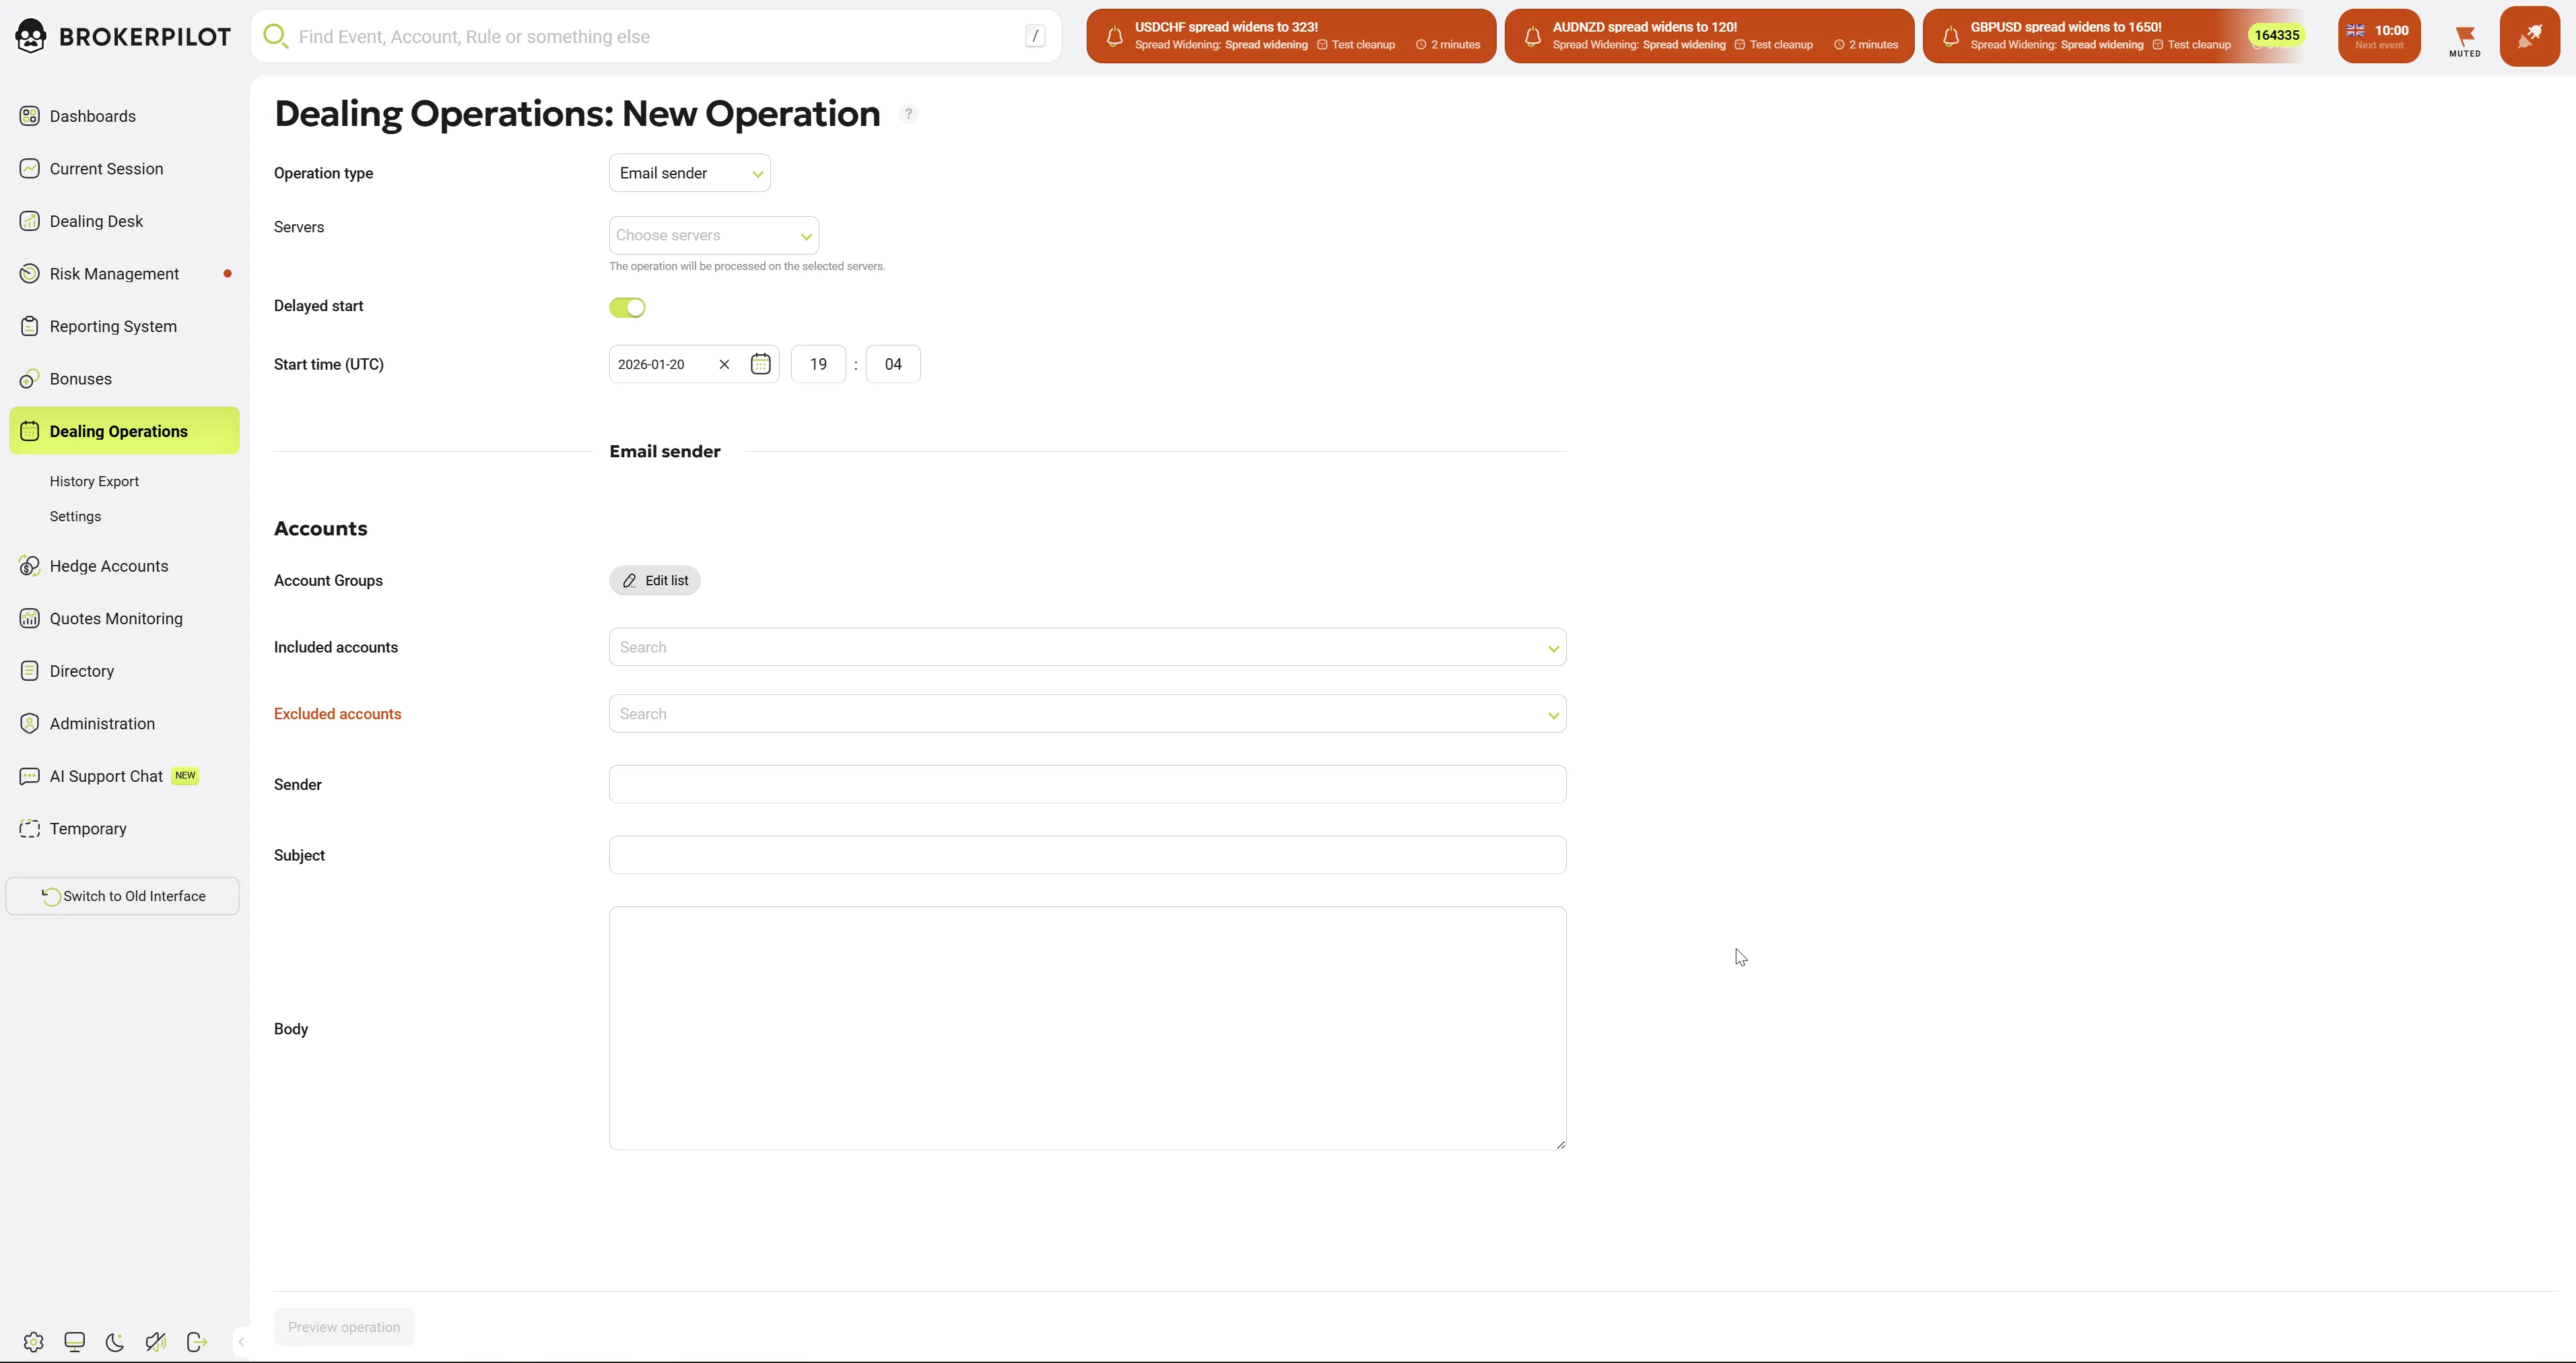Image resolution: width=2576 pixels, height=1363 pixels.
Task: Click Switch to Old Interface button
Action: tap(123, 896)
